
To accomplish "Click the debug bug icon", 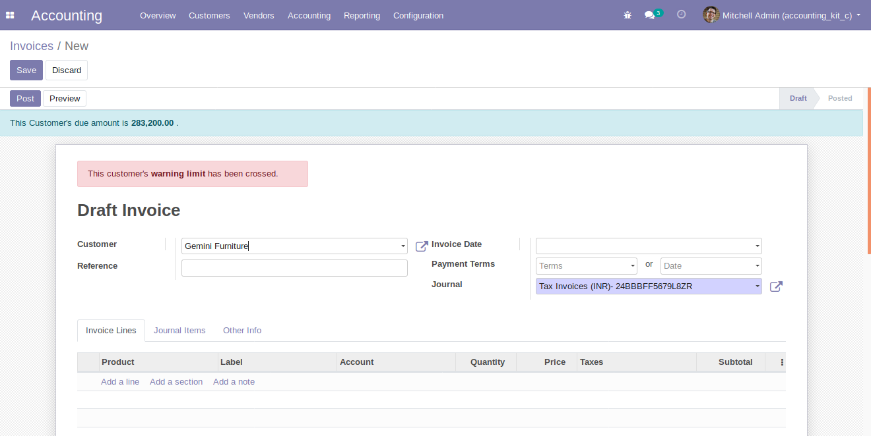I will click(x=628, y=15).
